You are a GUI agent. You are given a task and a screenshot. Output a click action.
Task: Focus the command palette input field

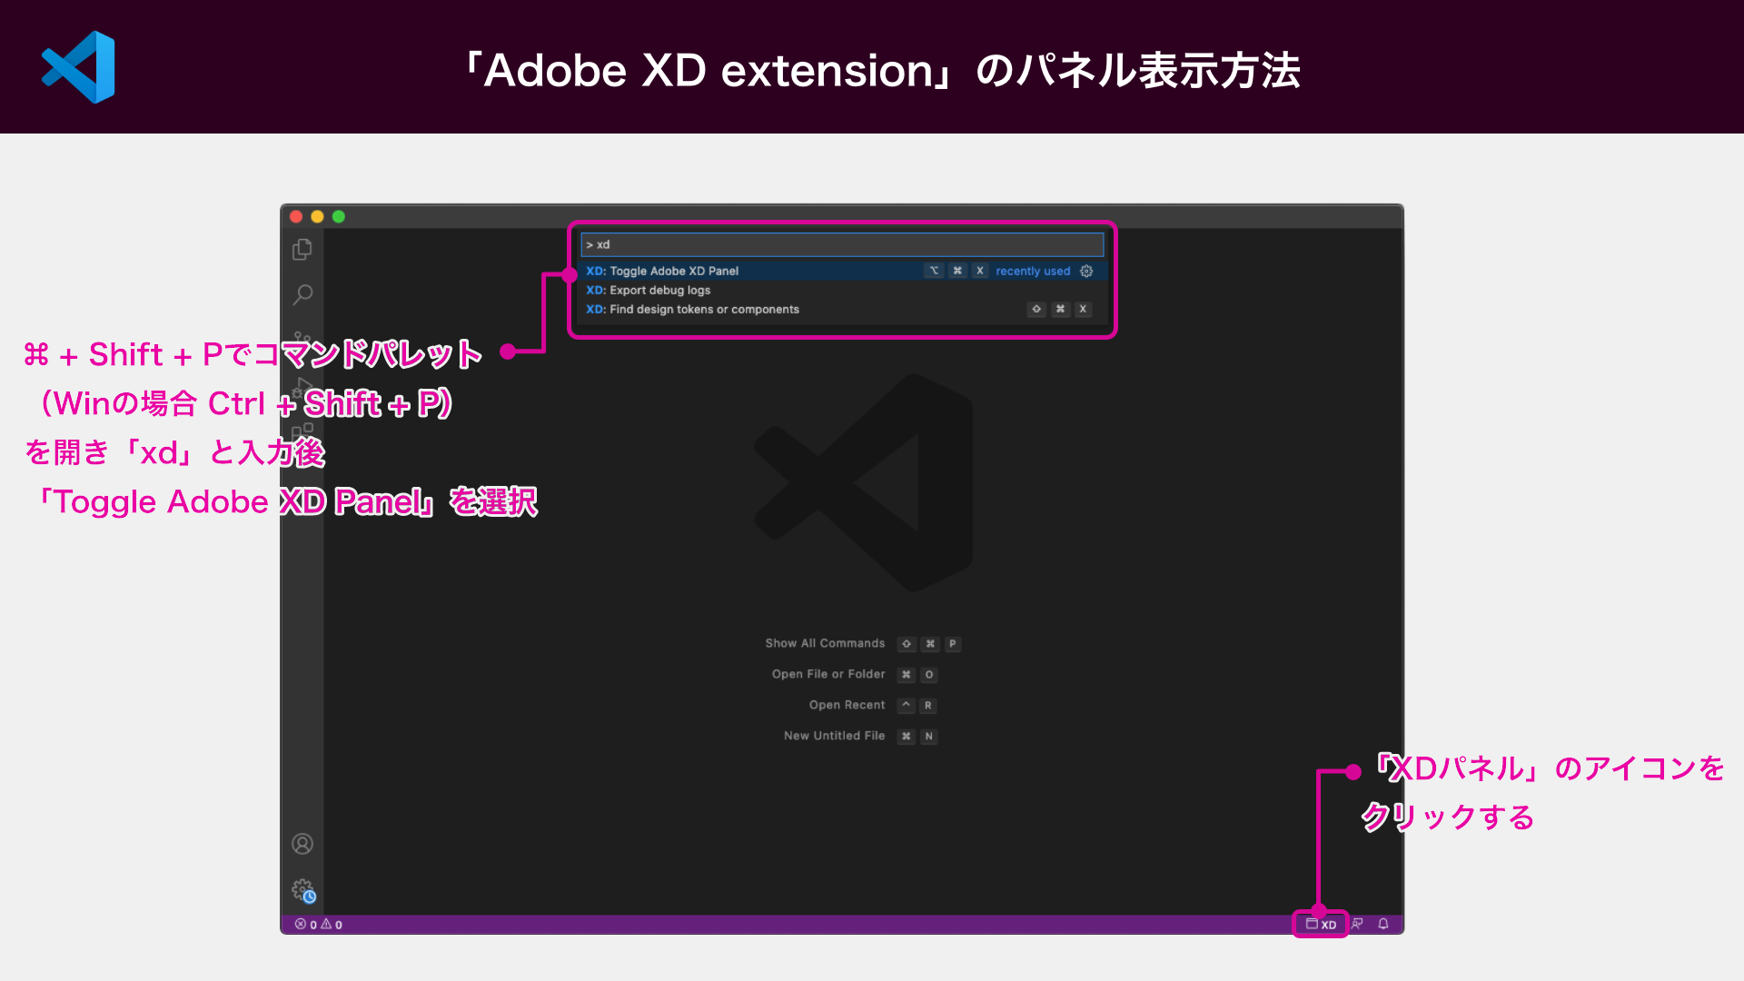tap(842, 244)
